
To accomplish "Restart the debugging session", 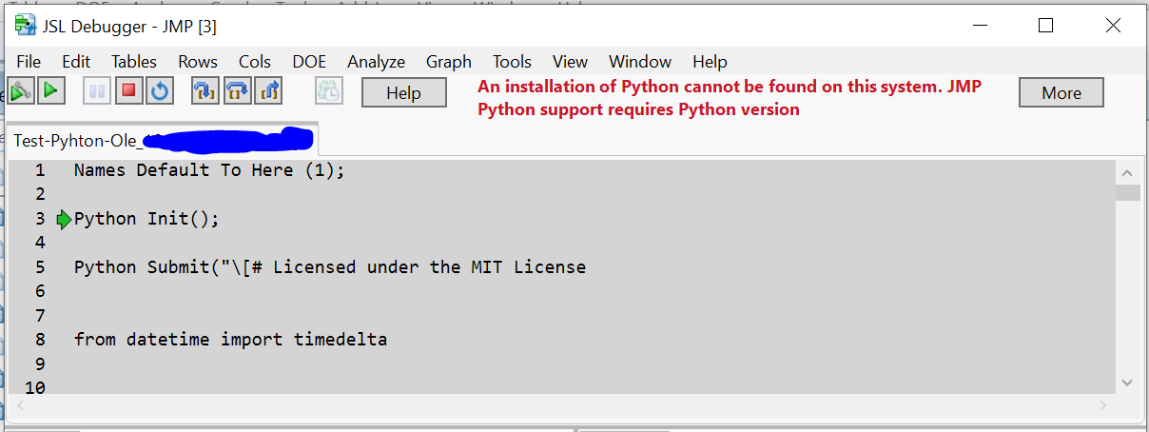I will pyautogui.click(x=159, y=91).
